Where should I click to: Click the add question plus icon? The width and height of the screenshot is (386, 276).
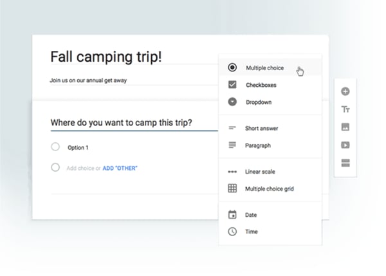click(345, 92)
